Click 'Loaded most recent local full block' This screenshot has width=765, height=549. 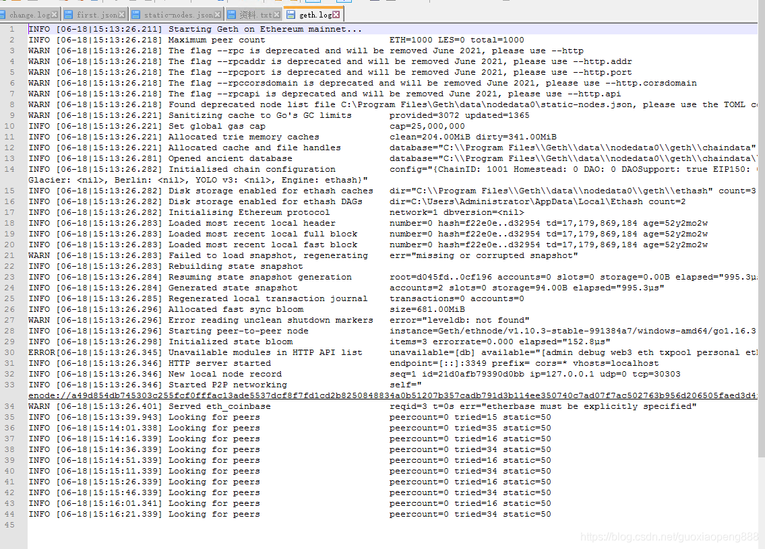(x=262, y=234)
